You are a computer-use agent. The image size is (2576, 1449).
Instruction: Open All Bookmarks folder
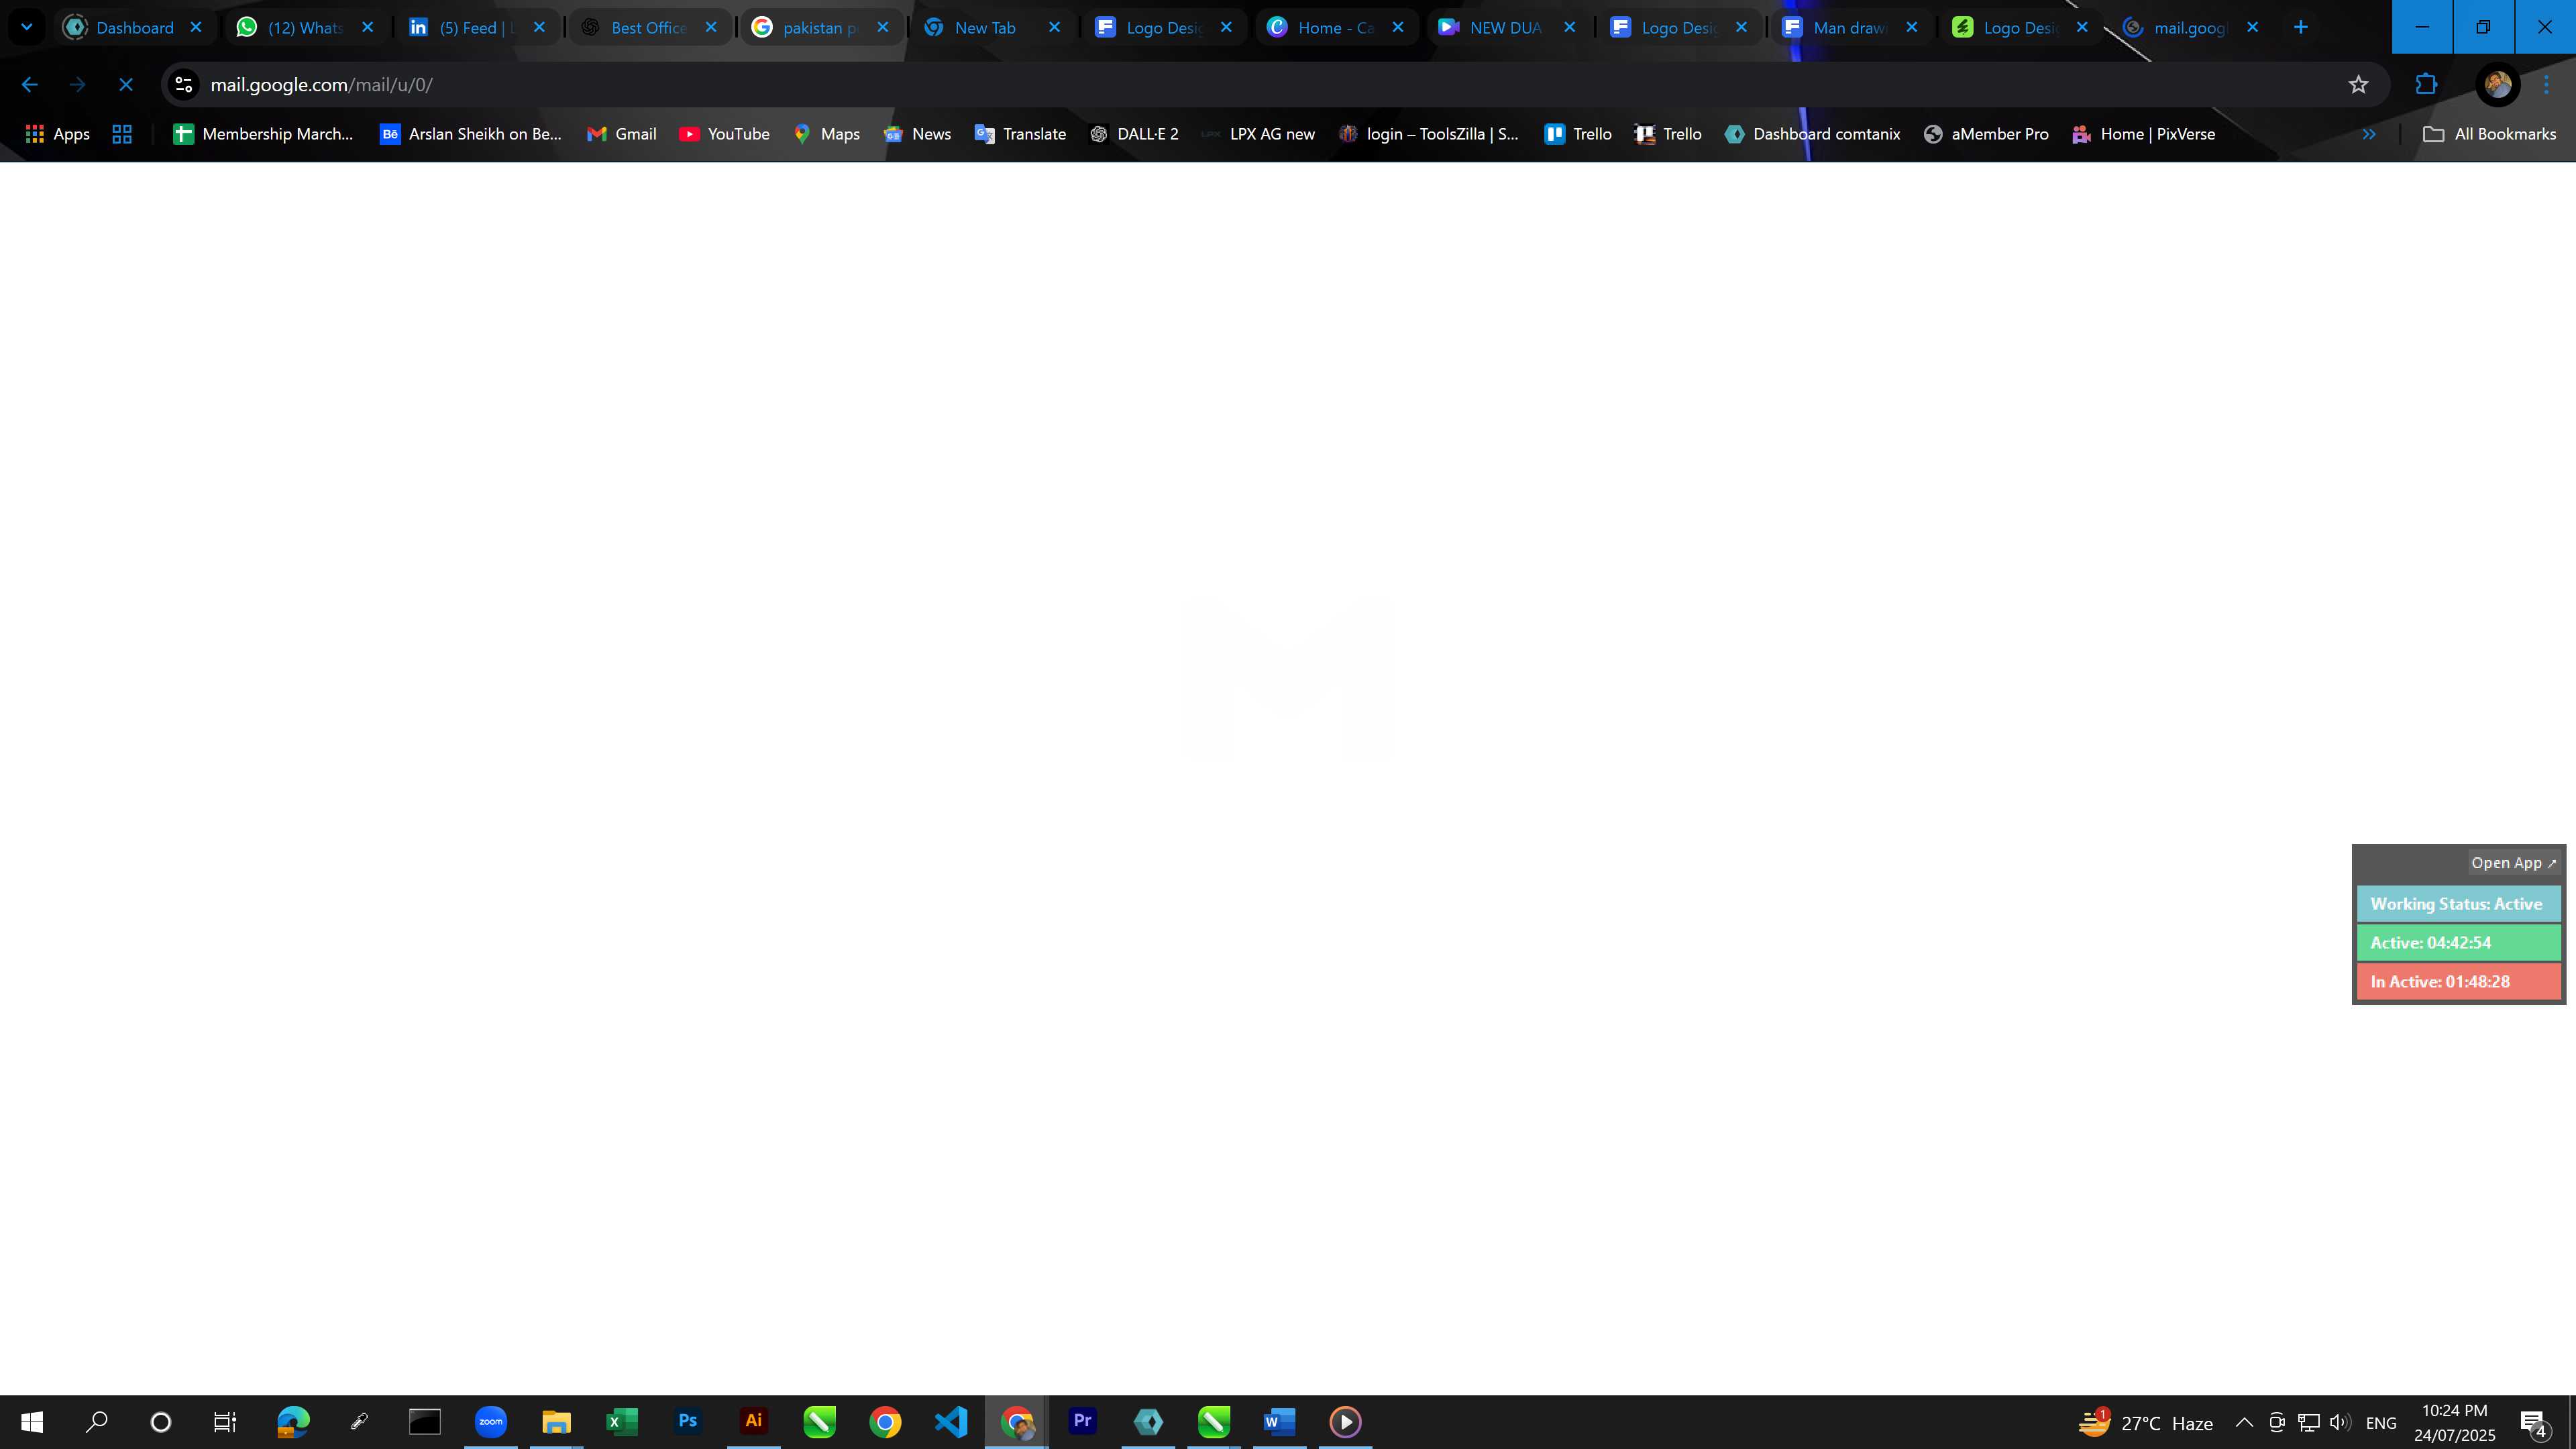pos(2489,134)
